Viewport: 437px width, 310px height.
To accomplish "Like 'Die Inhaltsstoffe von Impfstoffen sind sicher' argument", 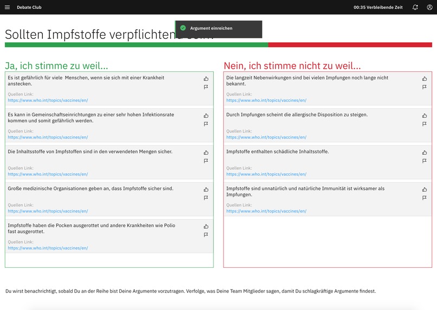I will 206,153.
